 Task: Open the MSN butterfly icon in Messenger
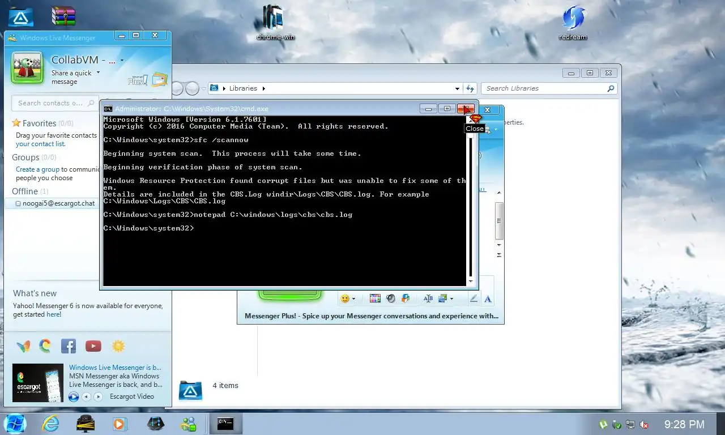23,346
